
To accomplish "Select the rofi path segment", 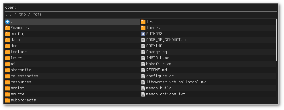I will 37,14.
